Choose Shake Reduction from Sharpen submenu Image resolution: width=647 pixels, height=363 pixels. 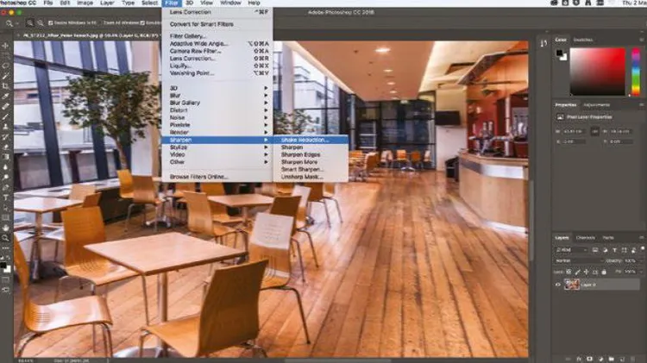(311, 140)
